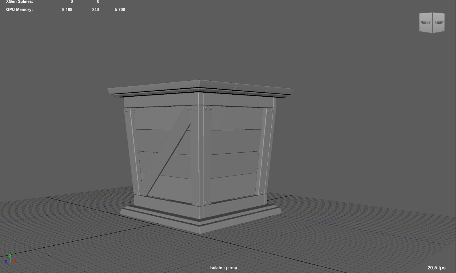The width and height of the screenshot is (456, 273).
Task: Click the "20.5 fps" frame rate readout
Action: (x=436, y=268)
